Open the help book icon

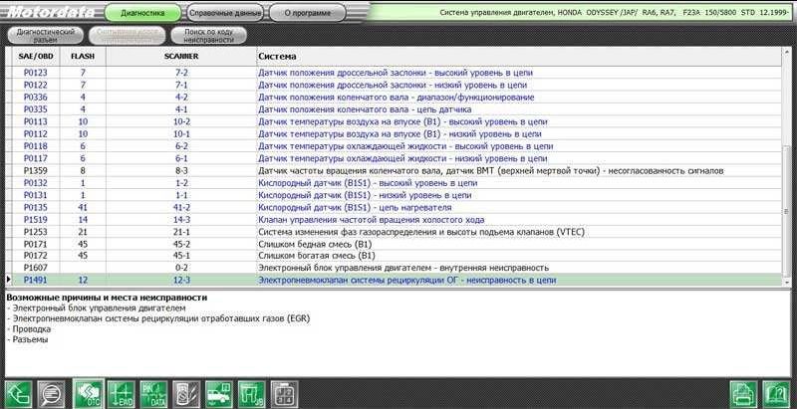point(777,394)
